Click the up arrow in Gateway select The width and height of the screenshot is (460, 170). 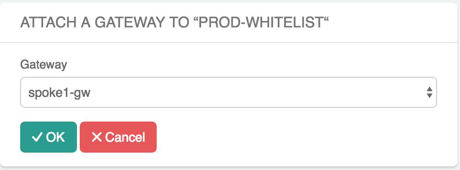click(429, 89)
